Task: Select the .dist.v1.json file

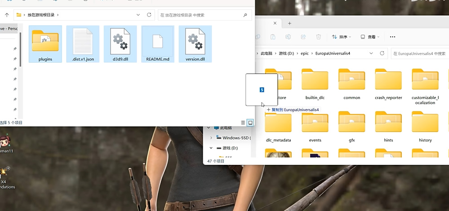Action: click(x=83, y=44)
